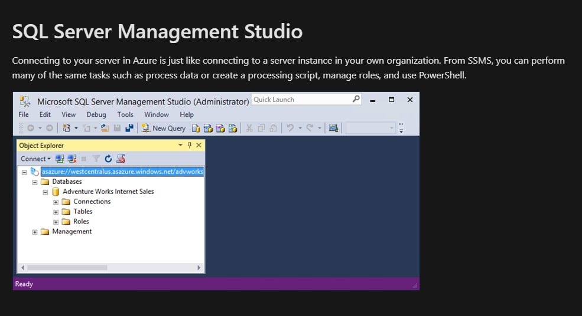This screenshot has height=316, width=582.
Task: Select the Management folder
Action: [72, 232]
